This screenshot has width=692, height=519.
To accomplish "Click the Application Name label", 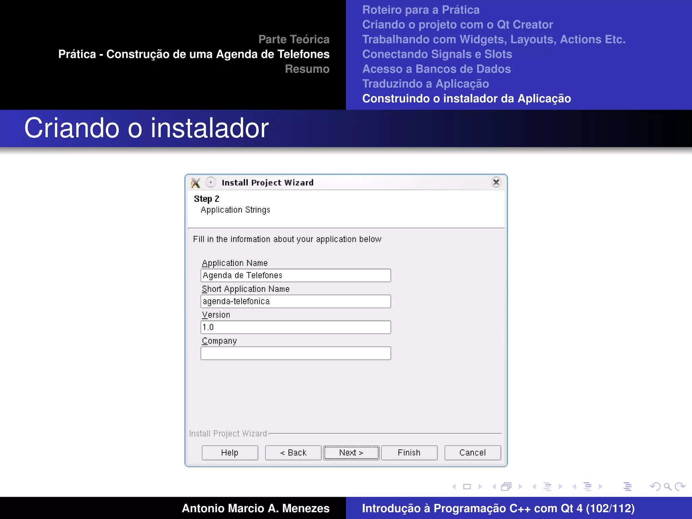I will [234, 263].
